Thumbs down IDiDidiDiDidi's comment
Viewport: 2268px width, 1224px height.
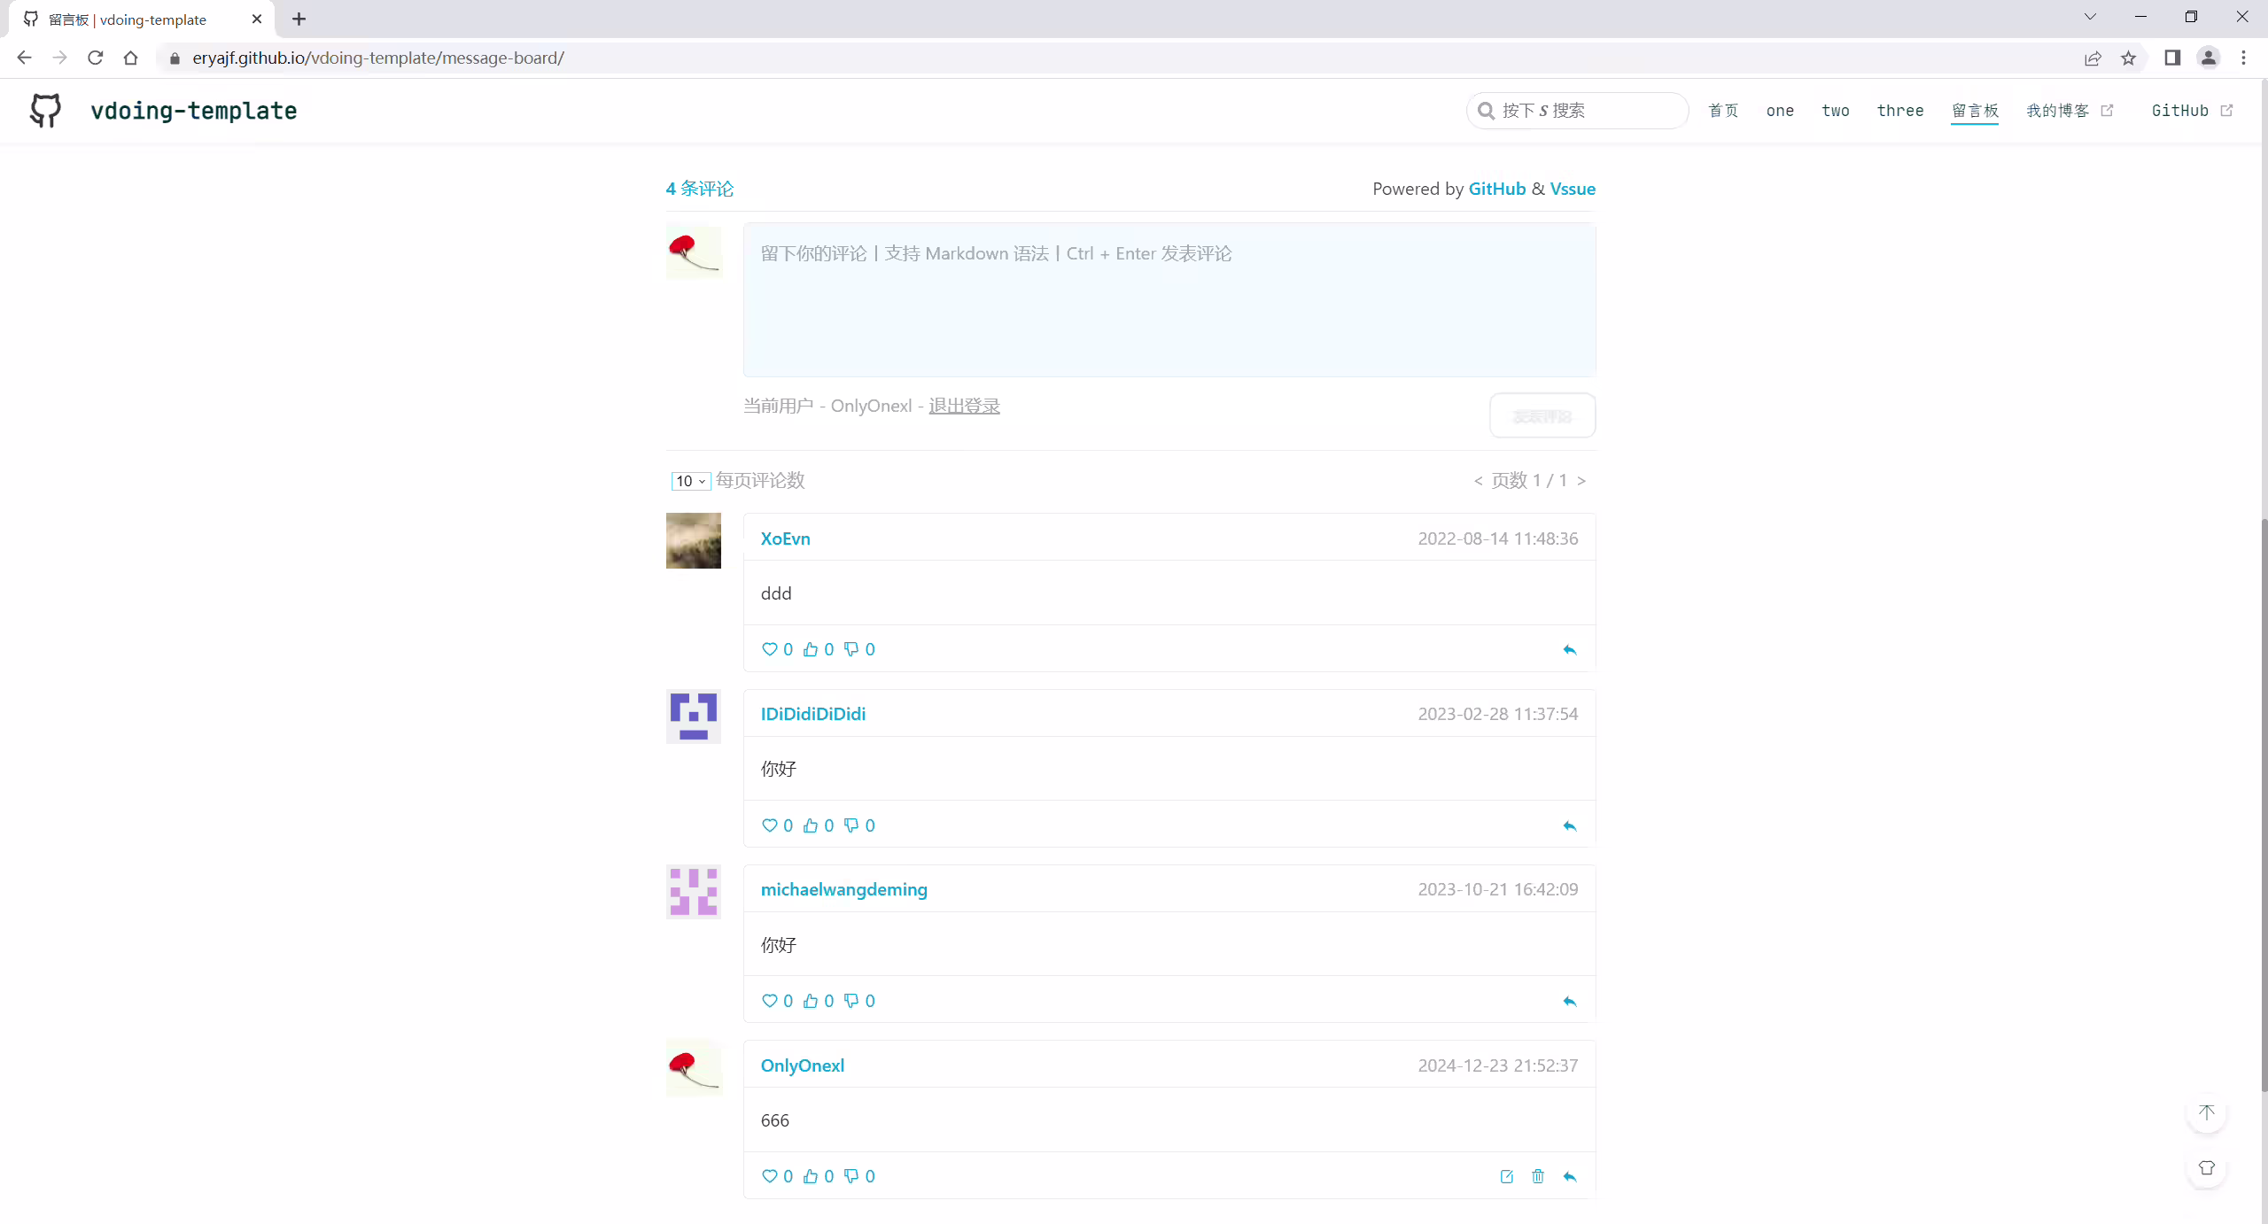pyautogui.click(x=851, y=825)
